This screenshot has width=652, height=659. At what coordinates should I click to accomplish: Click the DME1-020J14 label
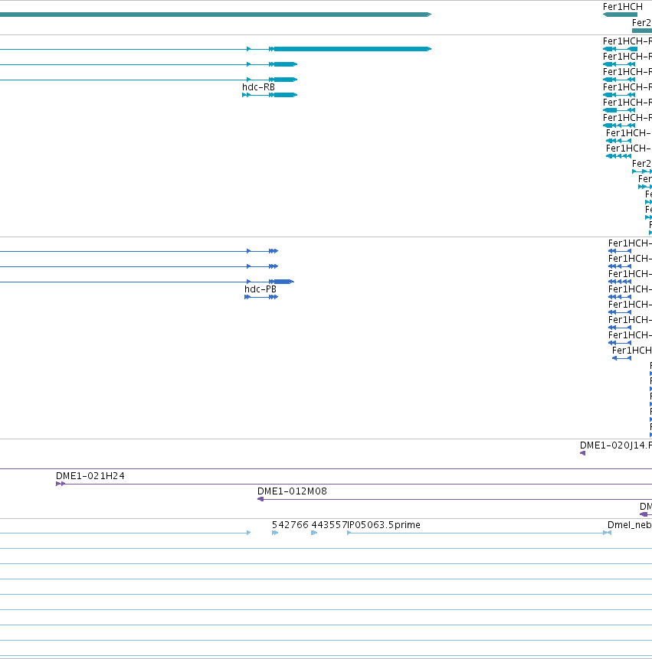(616, 445)
